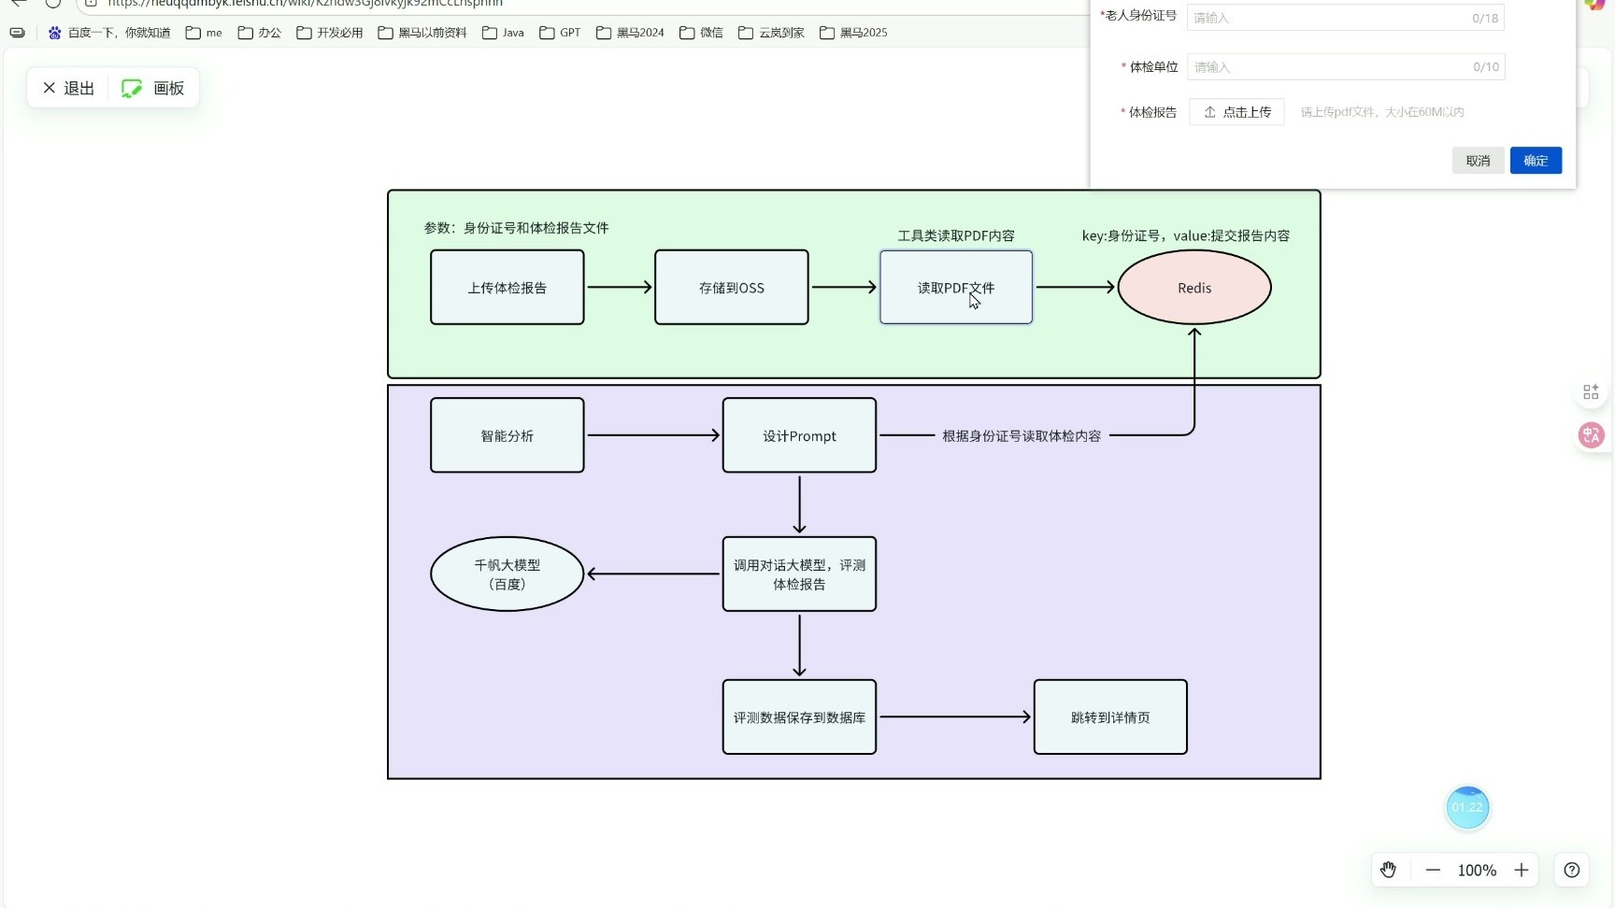Viewport: 1615px width, 908px height.
Task: Select the 上传体检报告 flowchart box
Action: pos(507,287)
